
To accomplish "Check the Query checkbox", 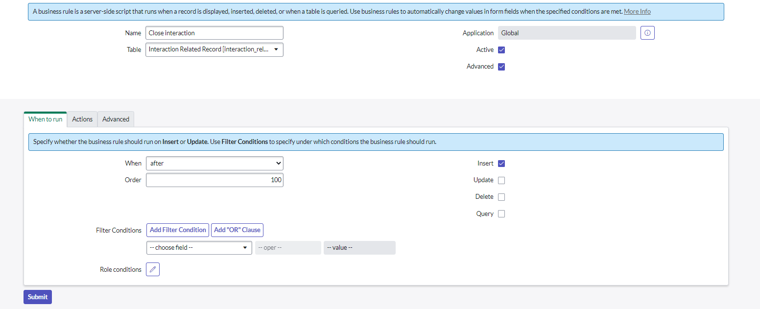I will tap(501, 214).
